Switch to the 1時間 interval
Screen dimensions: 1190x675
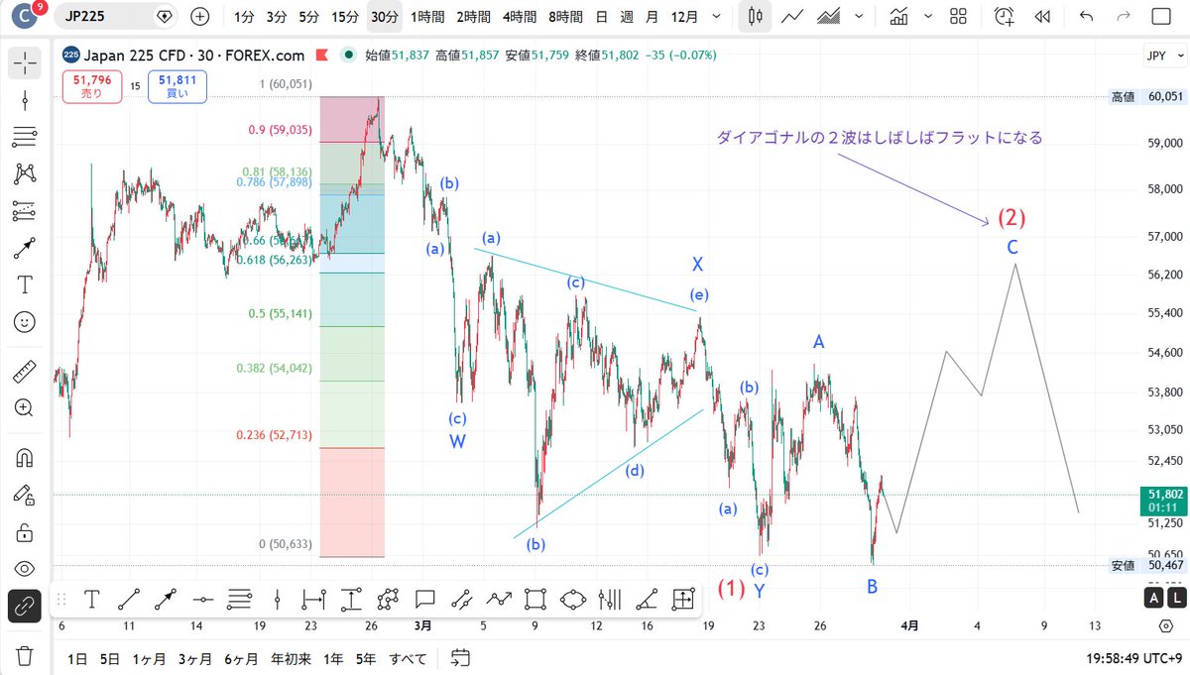pos(425,16)
